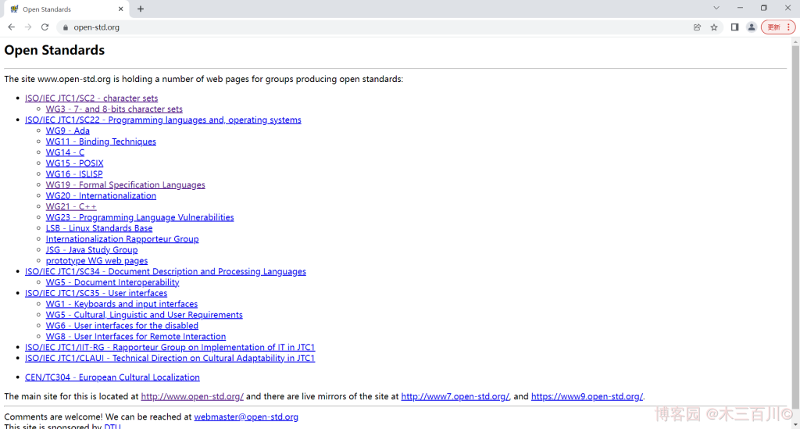Open WG15 - POSIX working group link
This screenshot has width=800, height=429.
pyautogui.click(x=74, y=163)
